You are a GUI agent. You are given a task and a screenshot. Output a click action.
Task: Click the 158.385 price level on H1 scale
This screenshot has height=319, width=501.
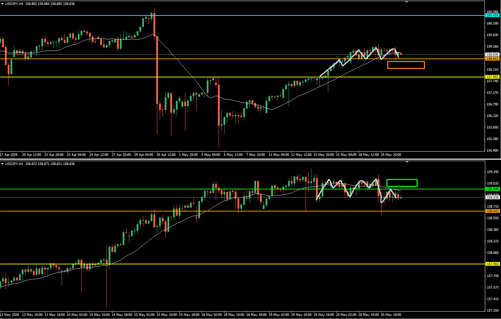493,230
